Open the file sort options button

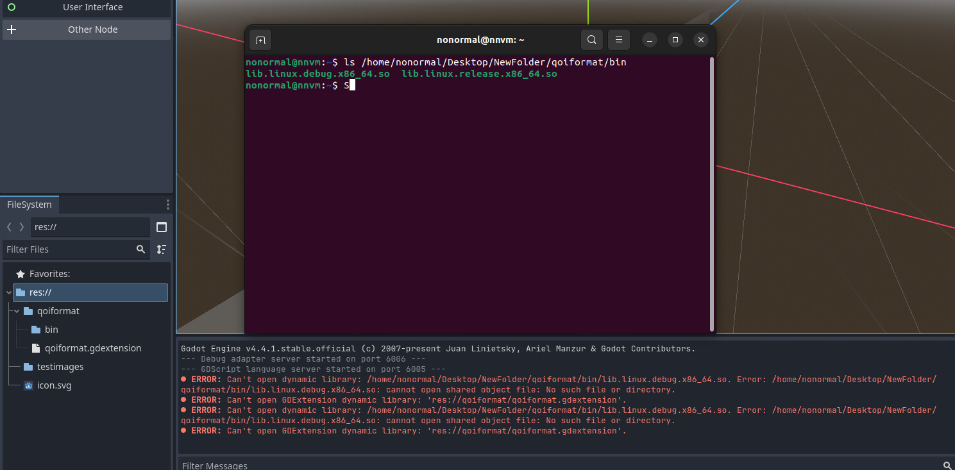point(162,249)
